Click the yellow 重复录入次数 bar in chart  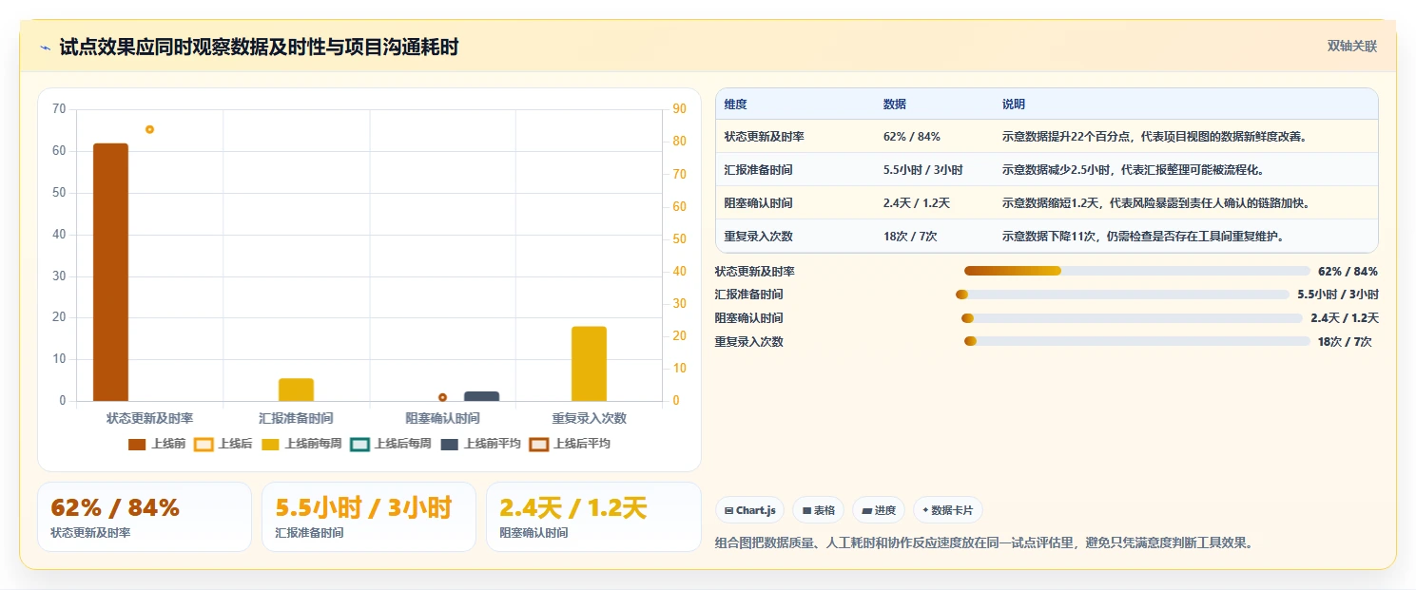pyautogui.click(x=589, y=364)
